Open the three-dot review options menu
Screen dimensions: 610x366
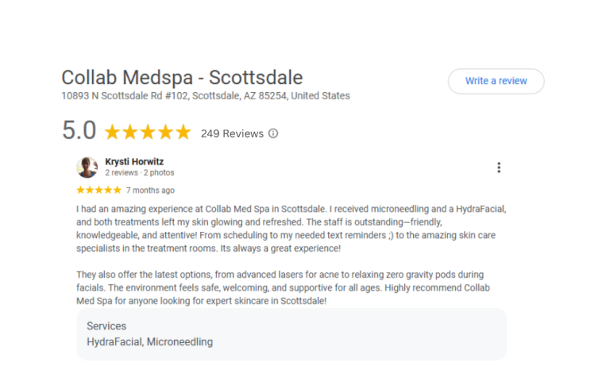499,168
